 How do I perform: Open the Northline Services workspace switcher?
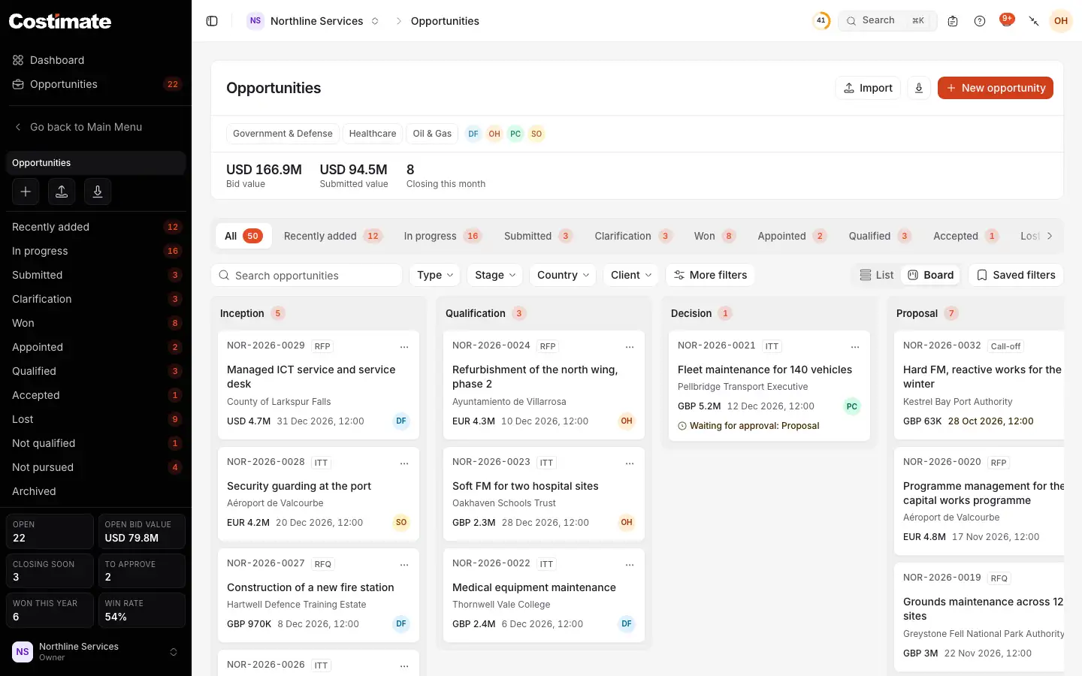[313, 21]
